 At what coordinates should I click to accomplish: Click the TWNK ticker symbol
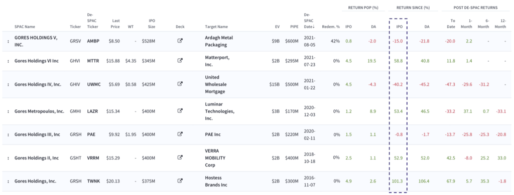point(93,181)
